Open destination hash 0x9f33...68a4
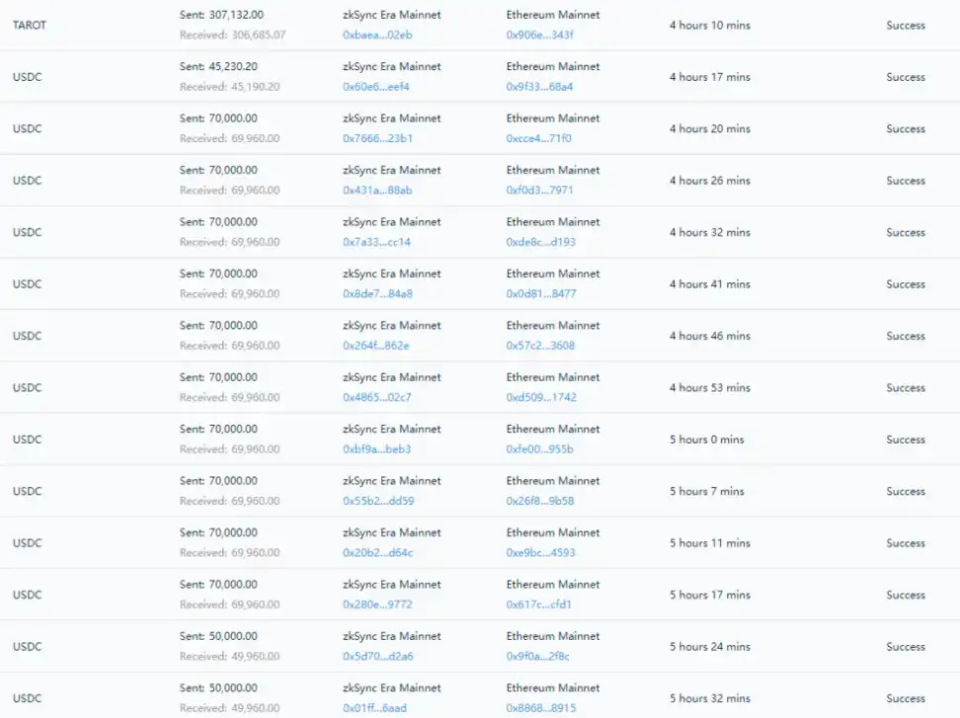 coord(539,87)
